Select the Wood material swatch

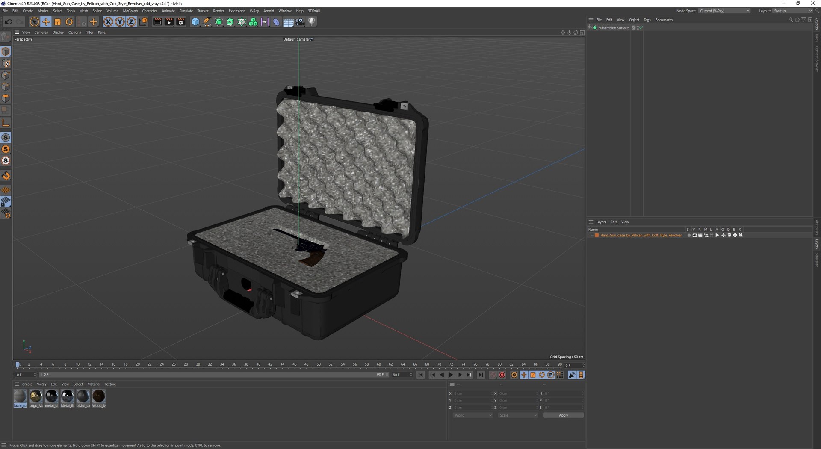tap(98, 398)
